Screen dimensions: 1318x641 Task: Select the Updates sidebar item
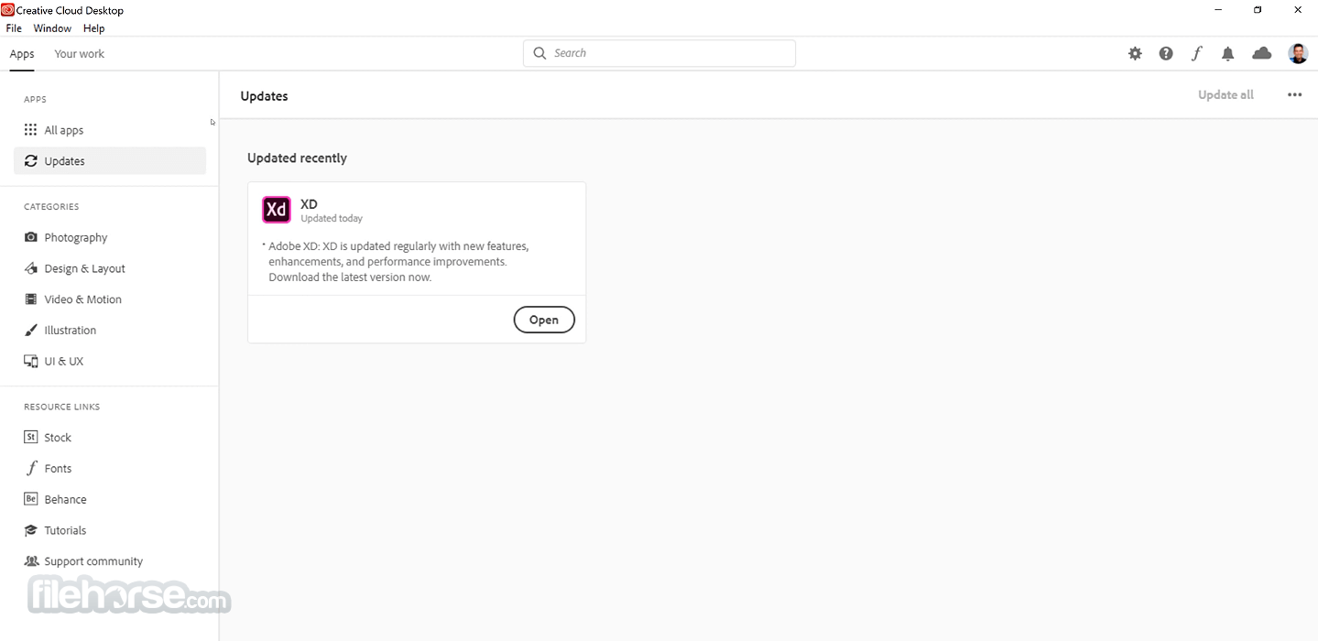coord(110,161)
